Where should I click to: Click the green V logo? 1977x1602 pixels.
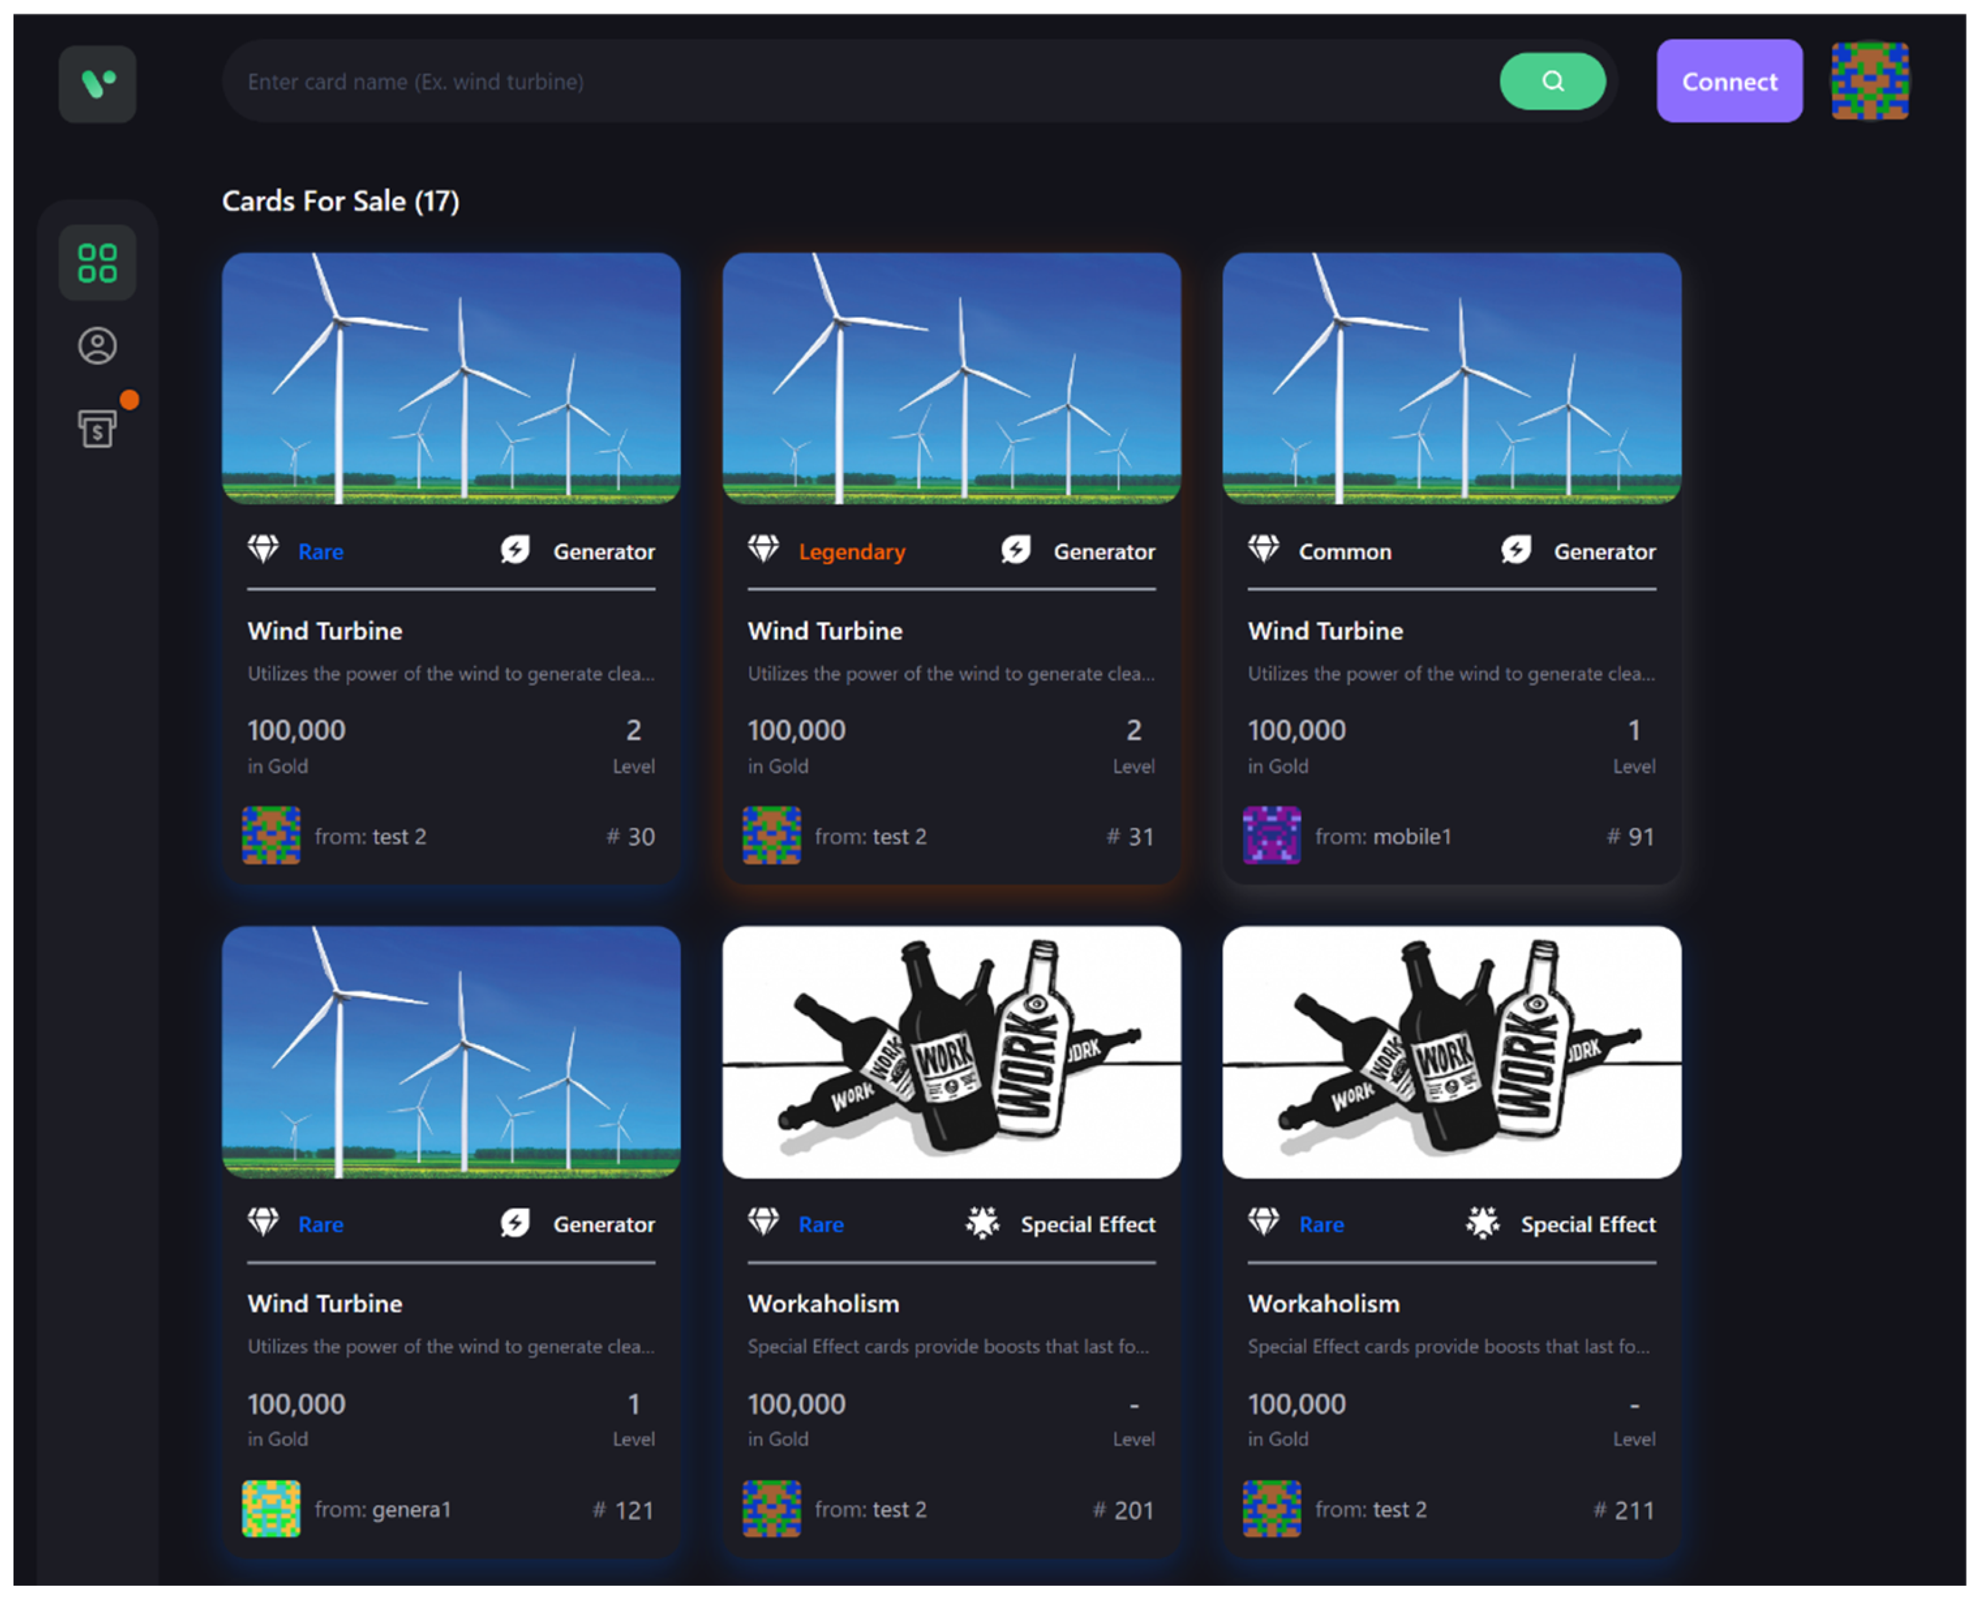tap(97, 84)
